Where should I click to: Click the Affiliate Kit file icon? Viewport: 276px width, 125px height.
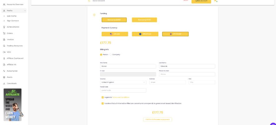coord(4,65)
